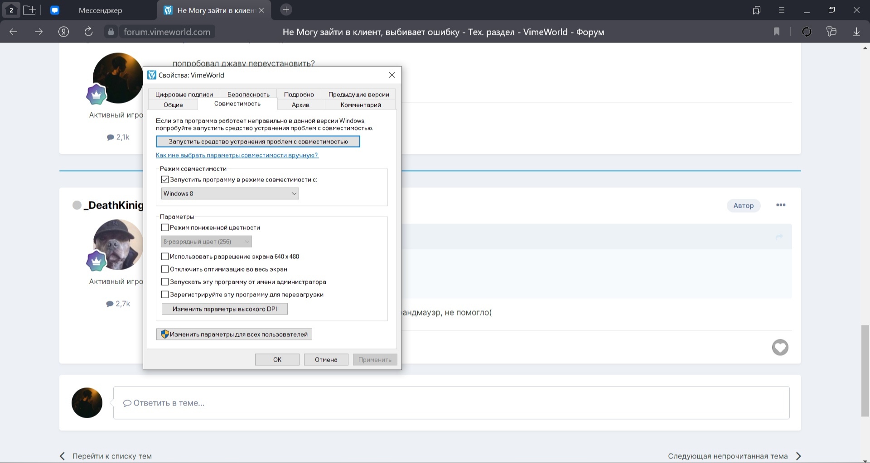This screenshot has height=463, width=870.
Task: Click the reply to topic input field
Action: (x=451, y=403)
